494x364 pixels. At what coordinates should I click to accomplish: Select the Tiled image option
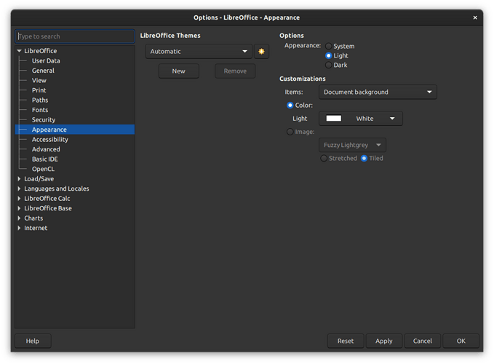tap(364, 158)
